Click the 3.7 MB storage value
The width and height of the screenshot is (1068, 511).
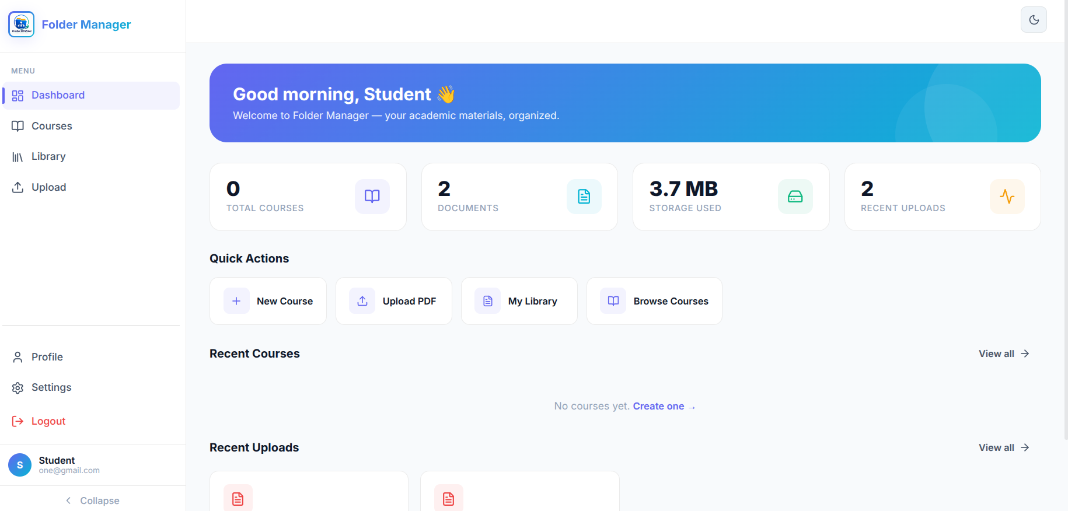click(683, 189)
